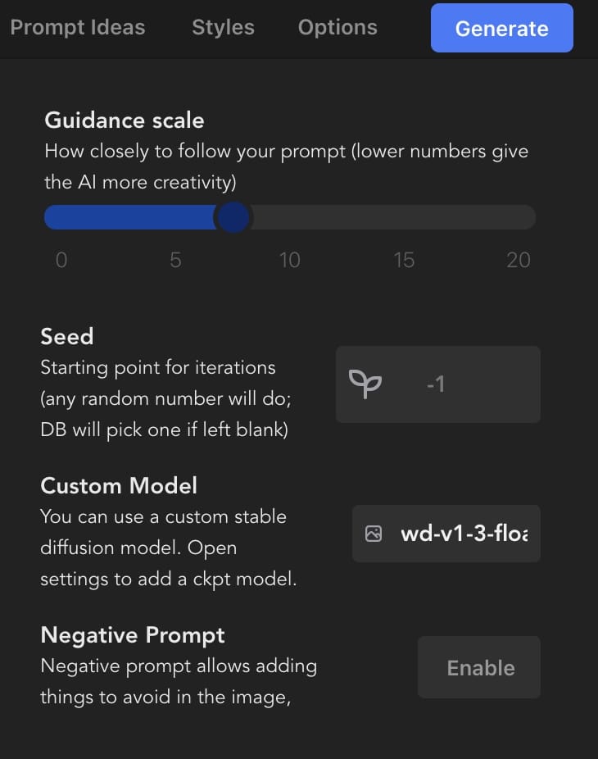Click the 5 mark under the guidance slider
Image resolution: width=598 pixels, height=759 pixels.
coord(175,260)
